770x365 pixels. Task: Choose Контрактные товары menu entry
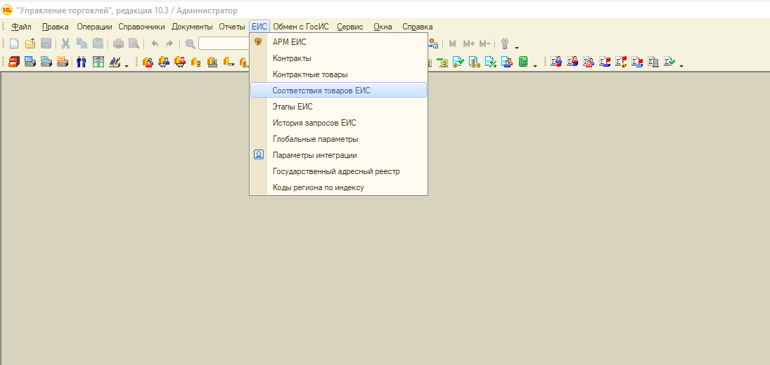[x=338, y=74]
